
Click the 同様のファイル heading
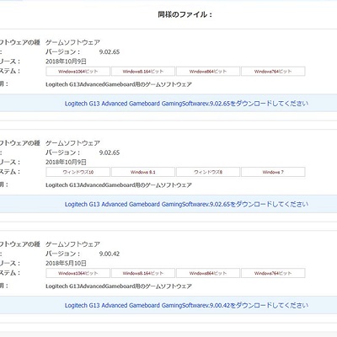click(x=185, y=14)
